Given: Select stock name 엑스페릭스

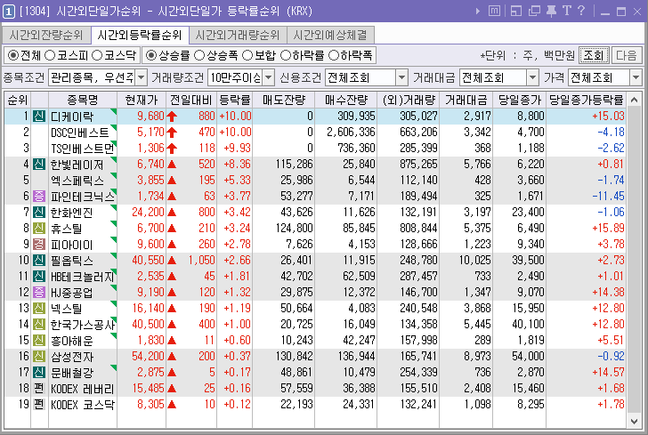Looking at the screenshot, I should (x=77, y=180).
